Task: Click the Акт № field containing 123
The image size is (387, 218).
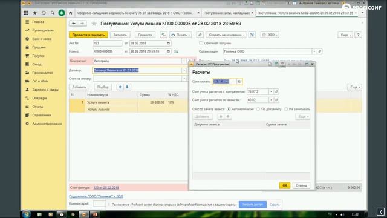Action: click(108, 43)
